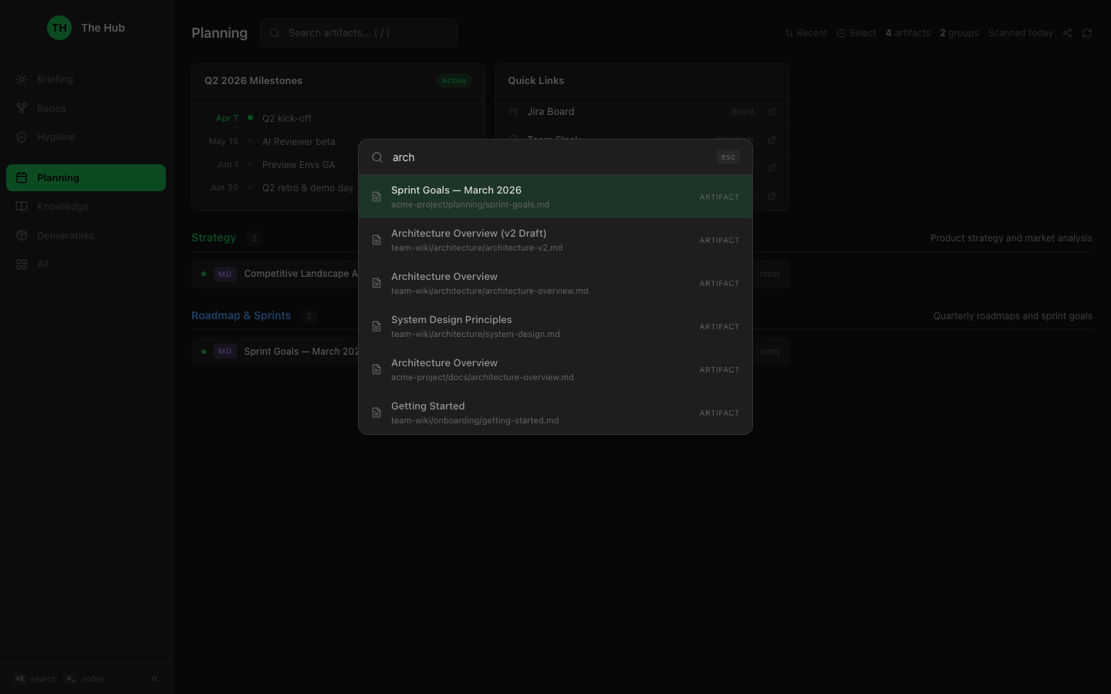Open Hygiene section in sidebar
The image size is (1111, 694).
tap(56, 137)
